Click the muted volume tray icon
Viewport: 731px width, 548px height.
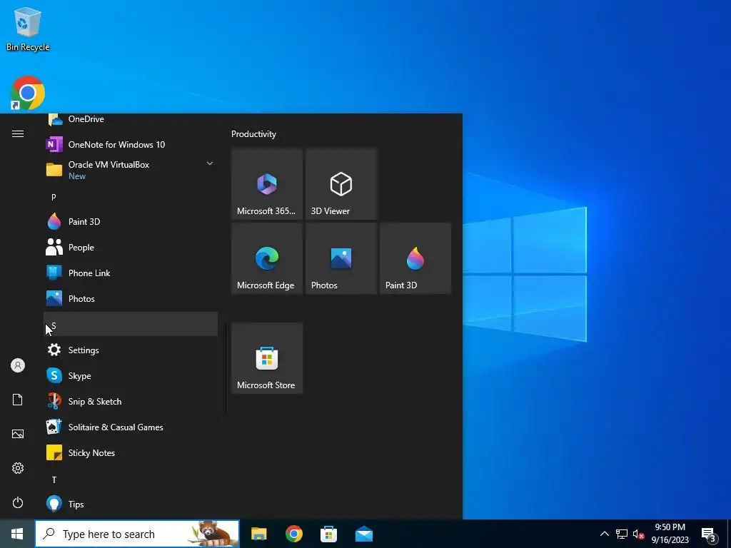638,534
